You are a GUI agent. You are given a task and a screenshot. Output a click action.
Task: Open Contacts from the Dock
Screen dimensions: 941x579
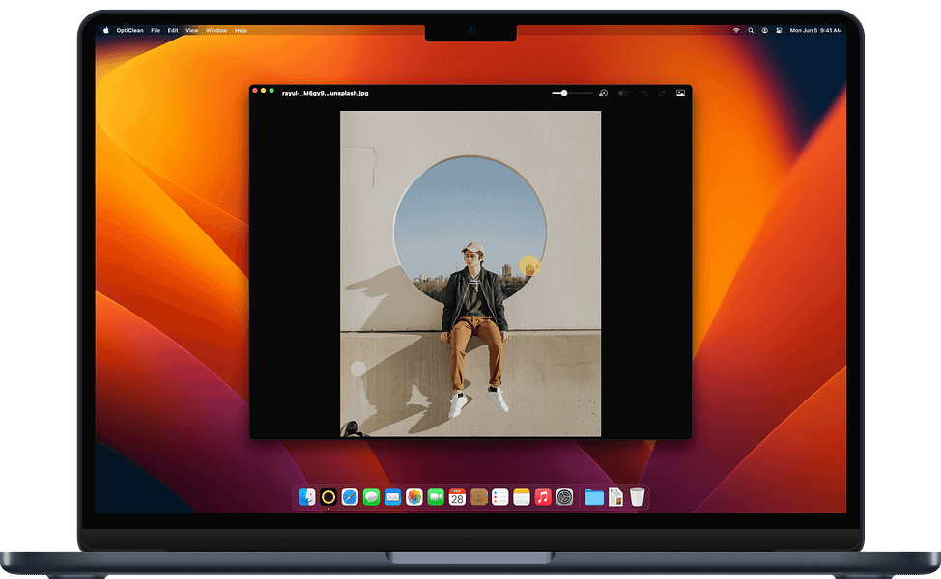point(479,497)
